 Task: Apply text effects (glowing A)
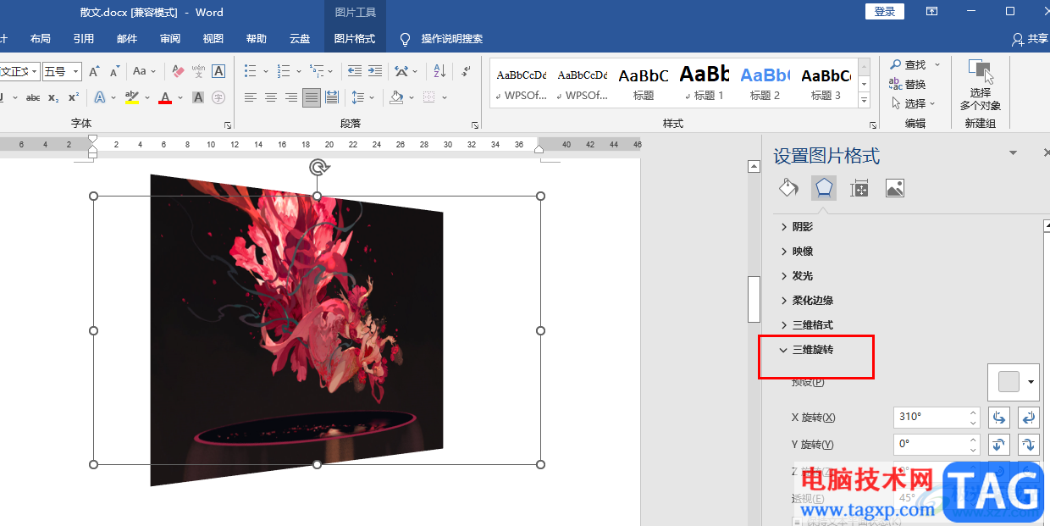click(x=99, y=97)
